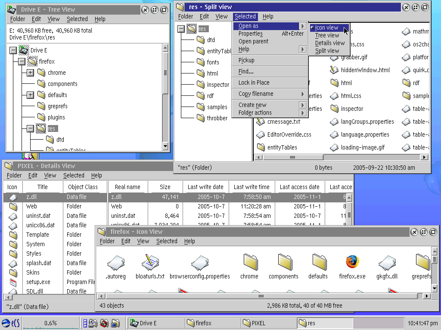This screenshot has width=441, height=330.
Task: Open the red toolbox folder icon in tray
Action: 104,323
